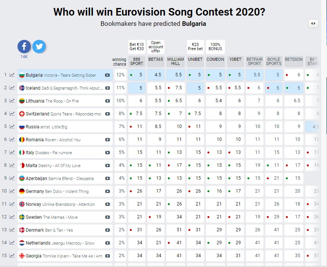This screenshot has height=267, width=327.
Task: Open Georgia's odds trend chart icon
Action: pyautogui.click(x=12, y=256)
